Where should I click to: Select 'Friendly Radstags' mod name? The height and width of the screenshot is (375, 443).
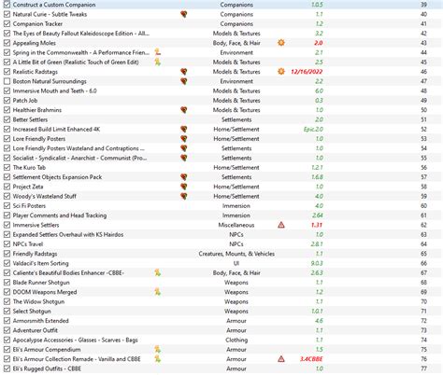point(35,254)
